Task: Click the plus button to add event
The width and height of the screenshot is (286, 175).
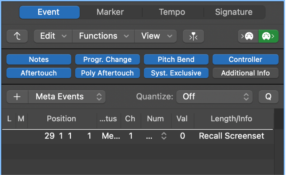Action: click(17, 97)
